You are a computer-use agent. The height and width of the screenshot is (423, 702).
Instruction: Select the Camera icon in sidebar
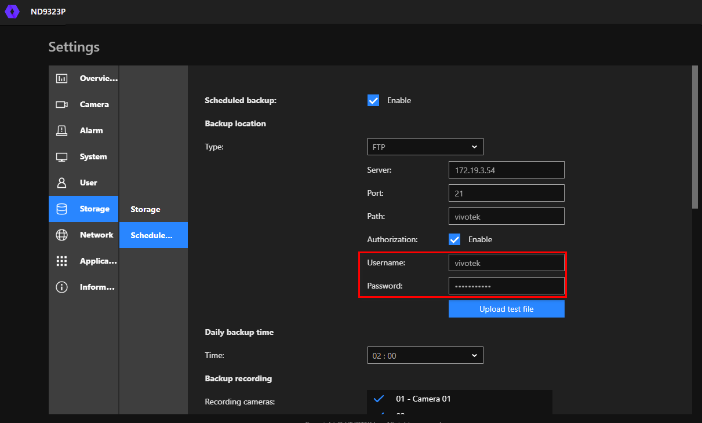(x=61, y=105)
